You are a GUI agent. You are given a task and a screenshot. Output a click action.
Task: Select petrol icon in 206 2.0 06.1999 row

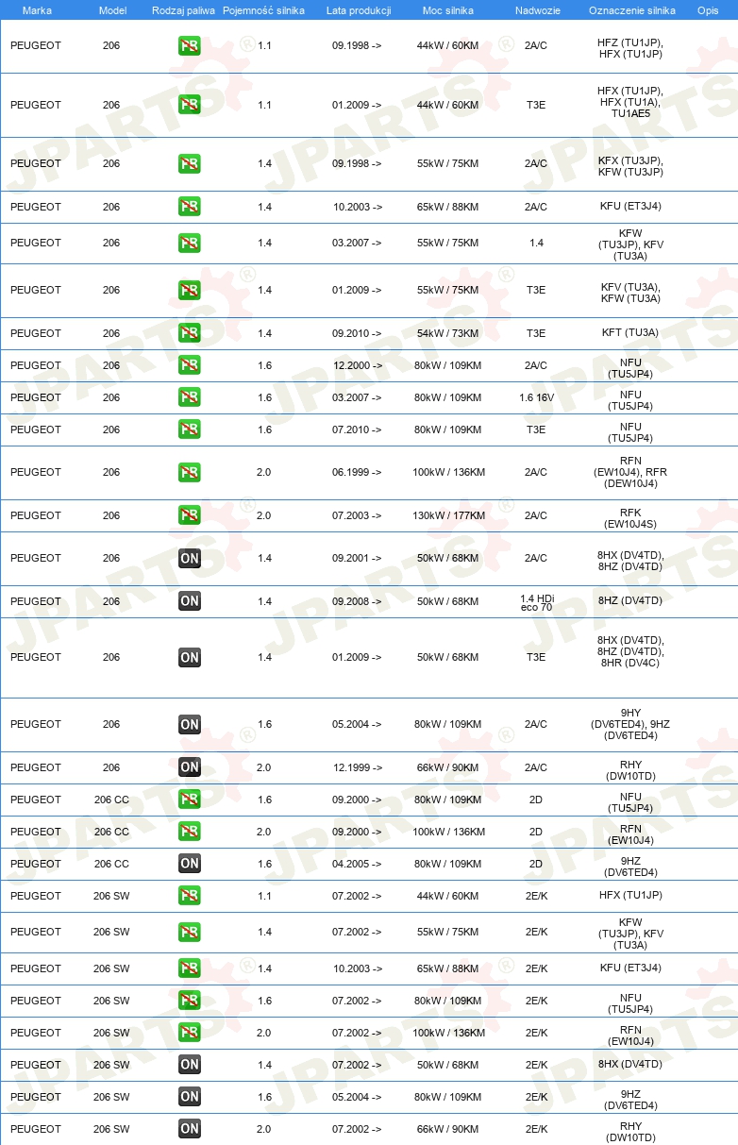(190, 472)
